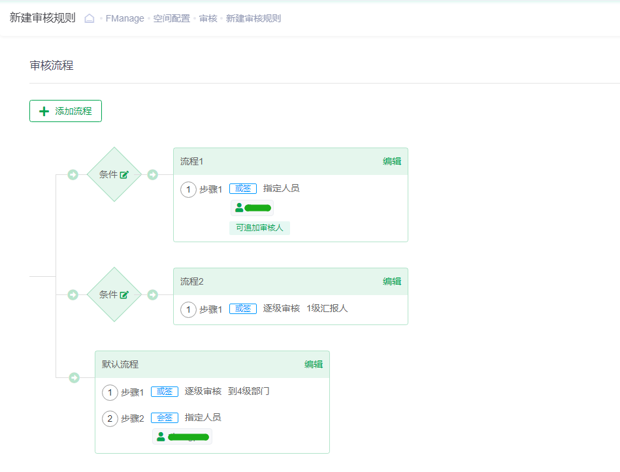
Task: Click the person icon in 流程1 step
Action: click(239, 208)
